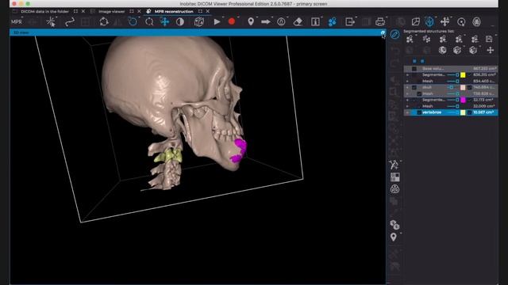Toggle the blue segmentation bubbles icon
Image resolution: width=508 pixels, height=285 pixels.
333,22
